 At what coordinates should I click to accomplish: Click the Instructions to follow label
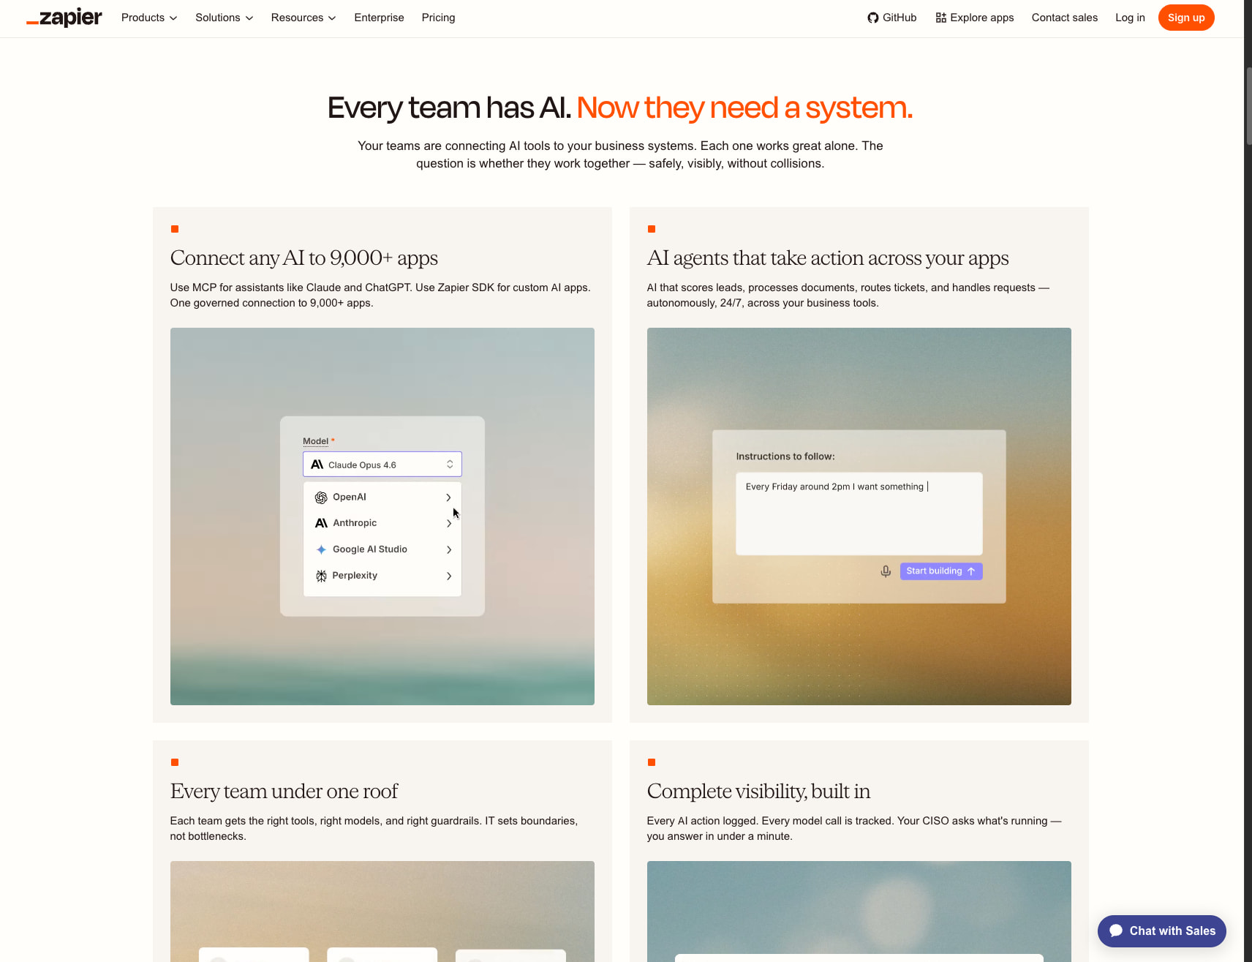(785, 456)
